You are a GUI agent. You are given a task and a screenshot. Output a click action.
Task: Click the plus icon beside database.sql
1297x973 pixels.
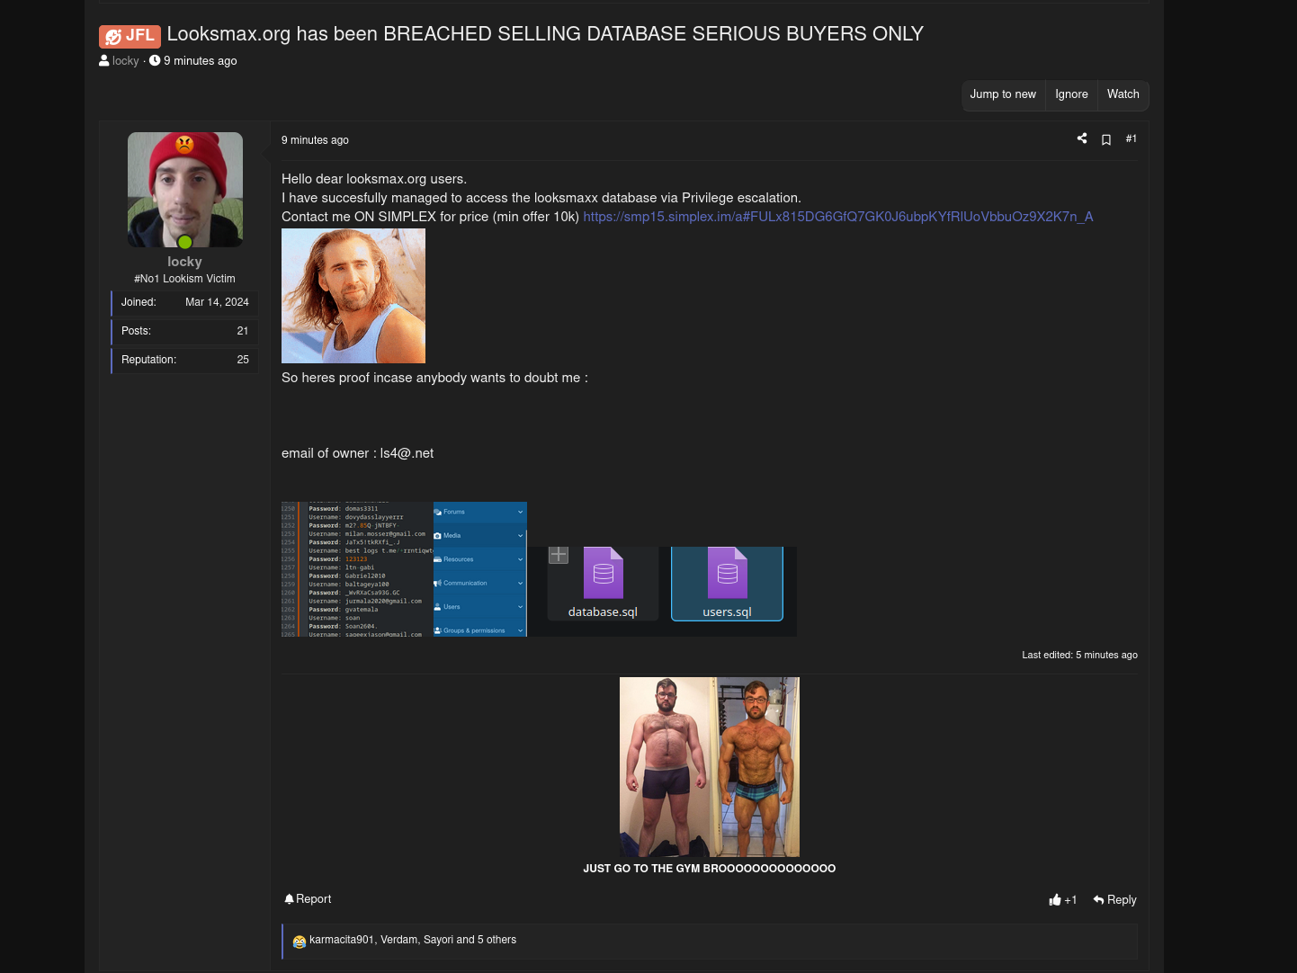tap(559, 555)
